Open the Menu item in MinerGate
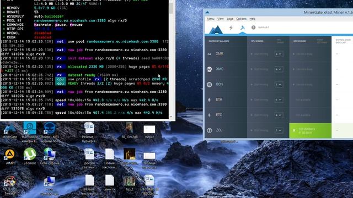 pos(211,19)
